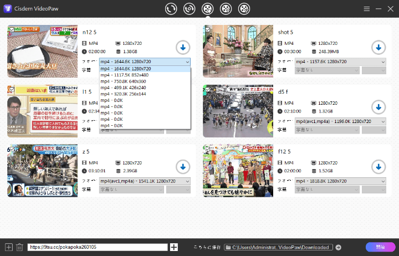Open the output folder using the arrow icon
The image size is (399, 256).
pos(338,247)
